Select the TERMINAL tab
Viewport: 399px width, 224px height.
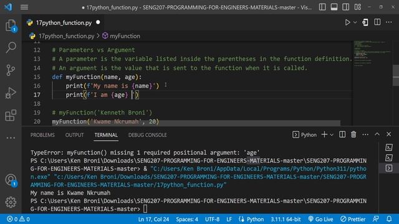coord(106,135)
